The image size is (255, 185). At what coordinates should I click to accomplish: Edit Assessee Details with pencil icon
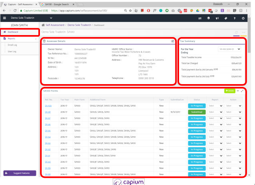[173, 41]
